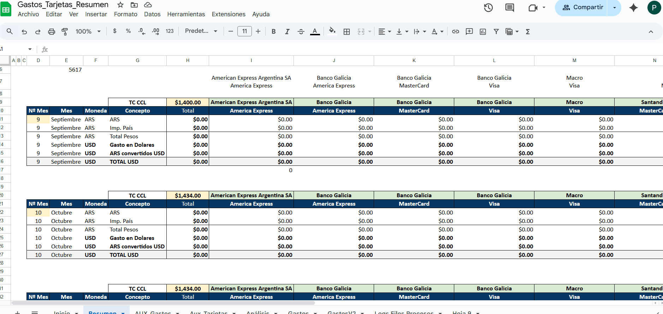Toggle bold formatting
The width and height of the screenshot is (663, 314).
[x=273, y=32]
